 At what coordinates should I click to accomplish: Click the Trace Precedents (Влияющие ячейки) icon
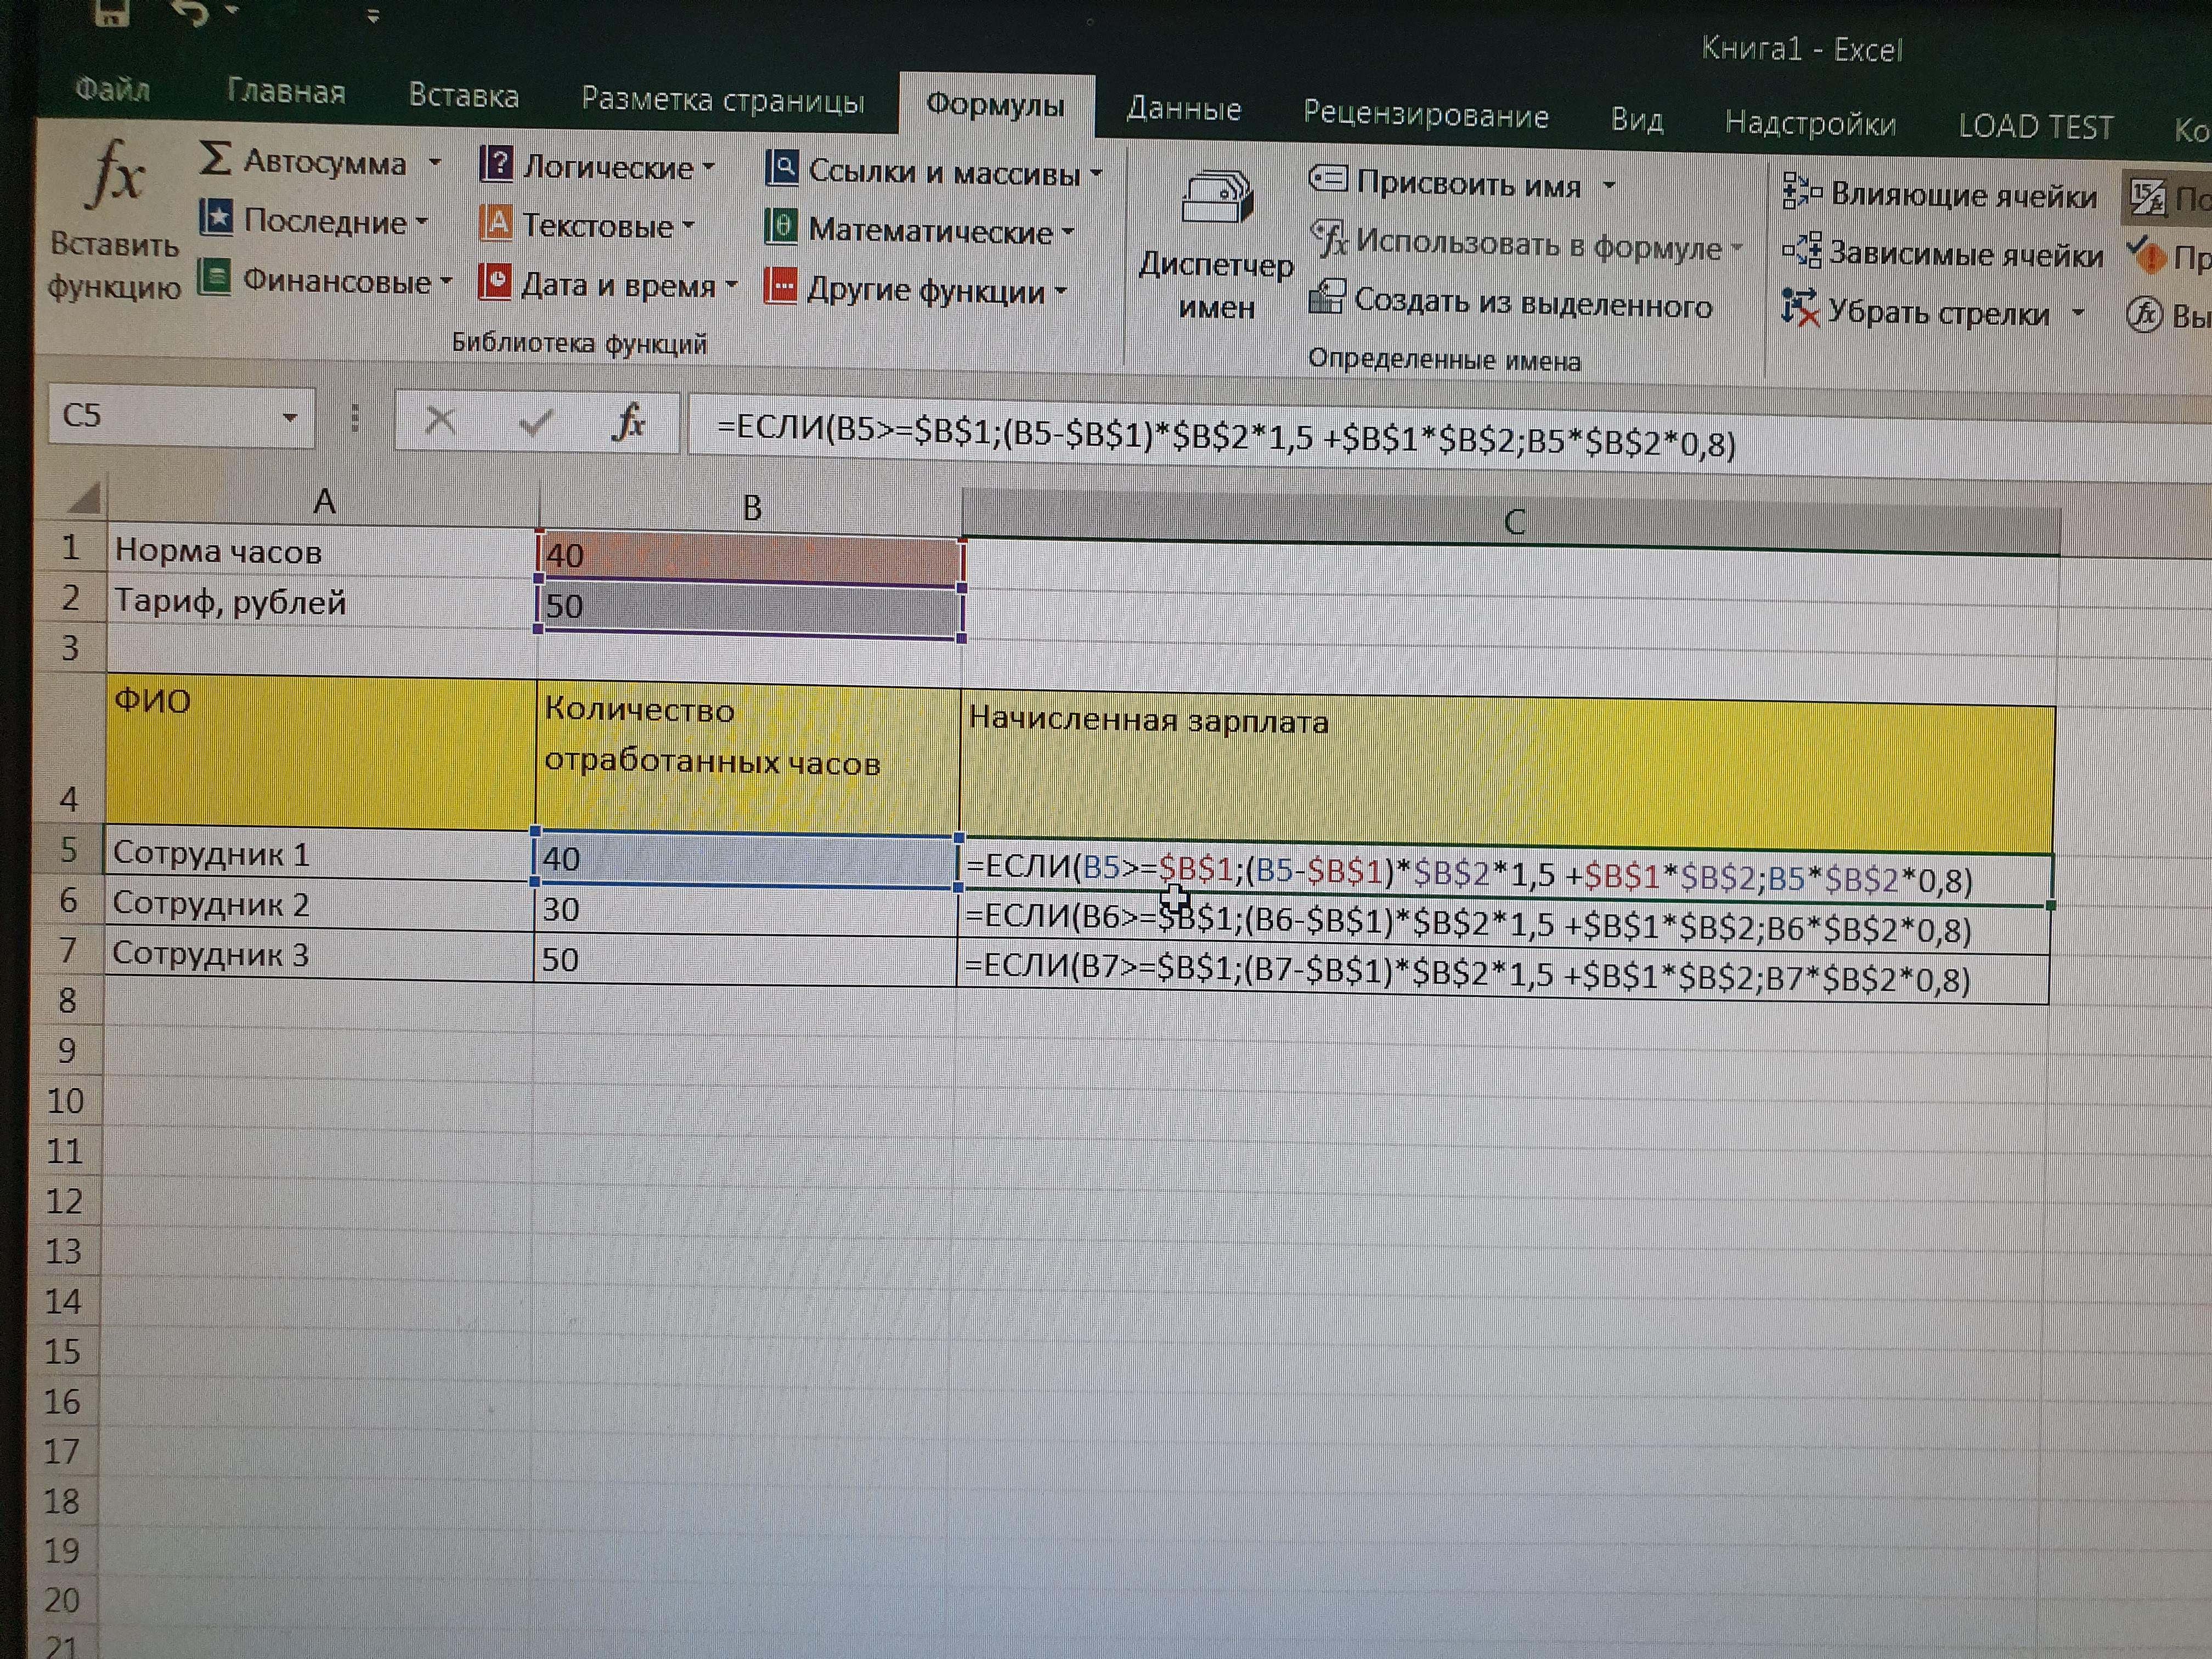1801,192
